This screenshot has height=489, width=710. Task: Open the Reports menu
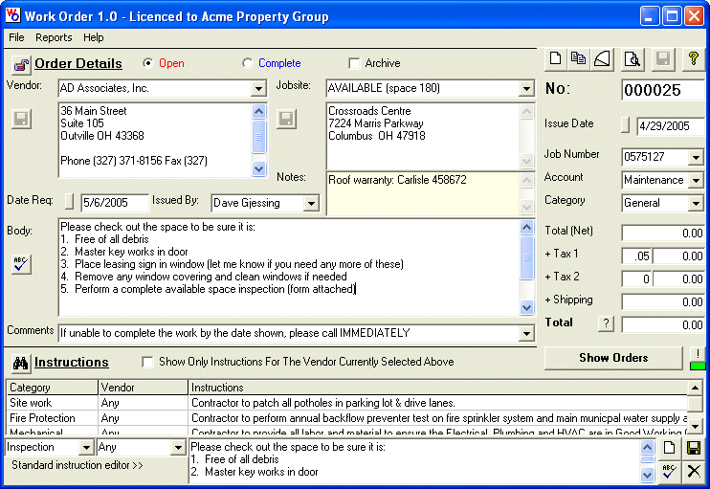click(x=54, y=37)
